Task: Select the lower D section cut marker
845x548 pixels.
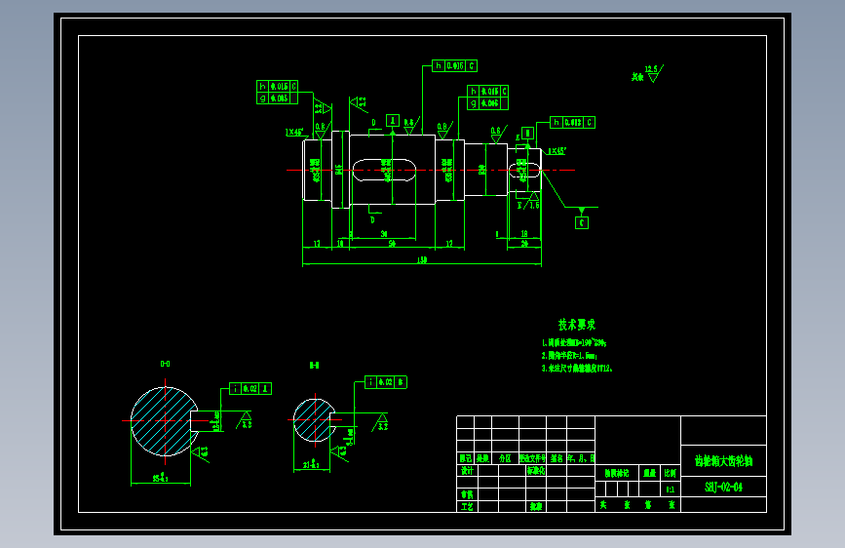Action: pyautogui.click(x=372, y=220)
